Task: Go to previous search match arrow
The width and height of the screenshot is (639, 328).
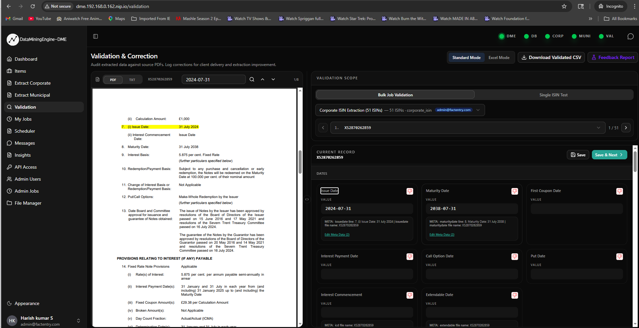Action: (263, 79)
